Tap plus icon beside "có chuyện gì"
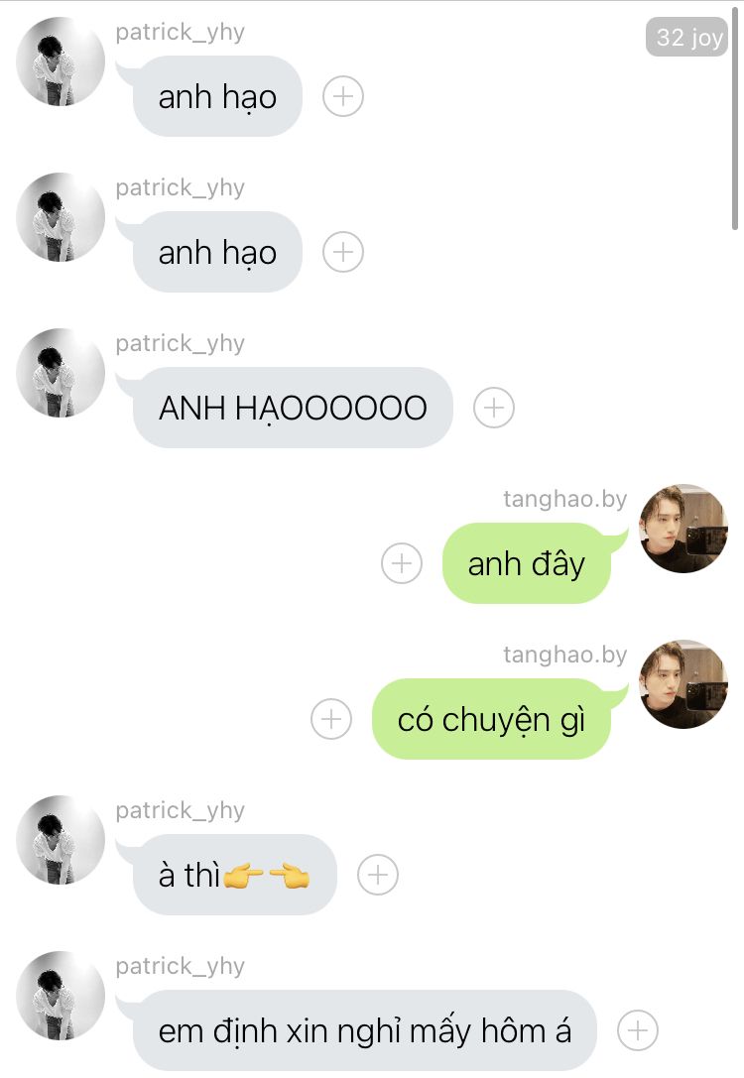This screenshot has width=744, height=1078. [x=331, y=719]
